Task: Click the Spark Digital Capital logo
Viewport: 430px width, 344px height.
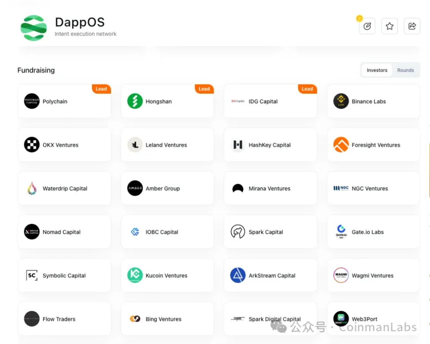Action: coord(238,319)
